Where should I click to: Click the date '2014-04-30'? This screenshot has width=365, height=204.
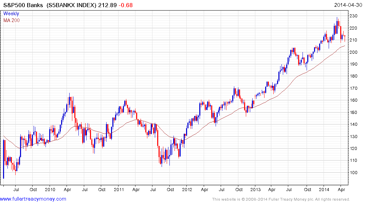348,5
